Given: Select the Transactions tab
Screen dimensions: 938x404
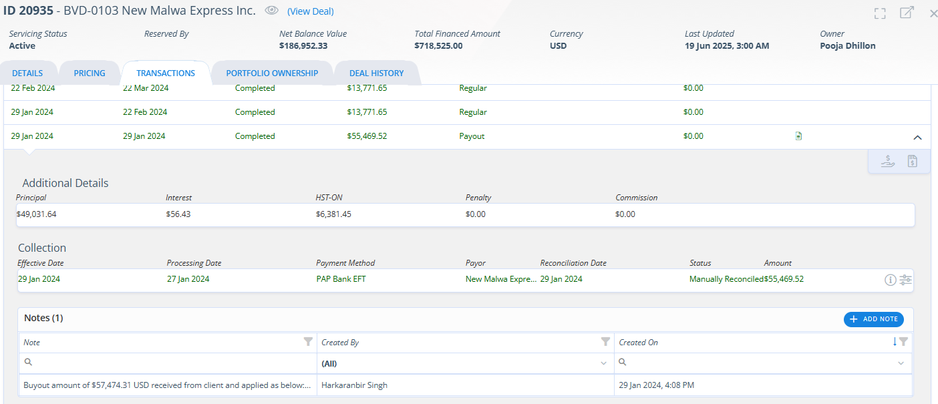Looking at the screenshot, I should coord(166,73).
